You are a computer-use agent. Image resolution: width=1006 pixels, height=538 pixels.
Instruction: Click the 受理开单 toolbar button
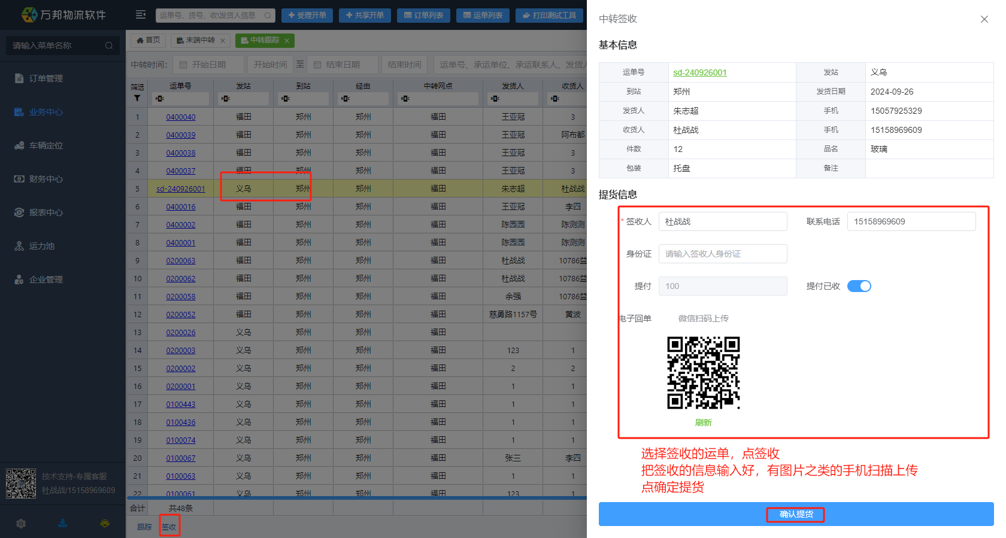307,16
